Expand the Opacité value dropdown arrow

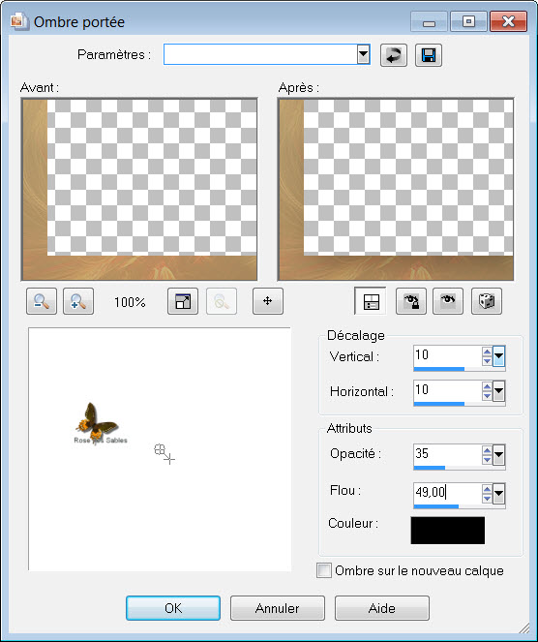click(x=498, y=454)
